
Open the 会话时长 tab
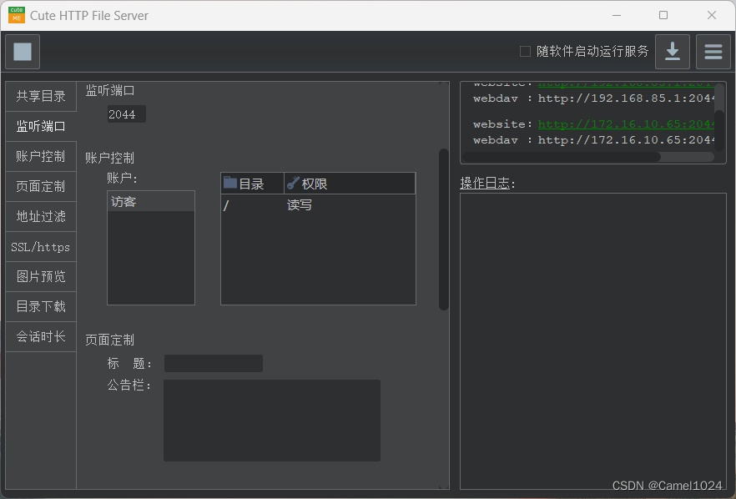point(41,337)
